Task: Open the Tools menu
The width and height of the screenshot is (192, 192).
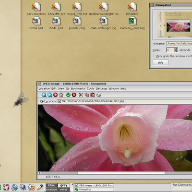Action: click(90, 88)
